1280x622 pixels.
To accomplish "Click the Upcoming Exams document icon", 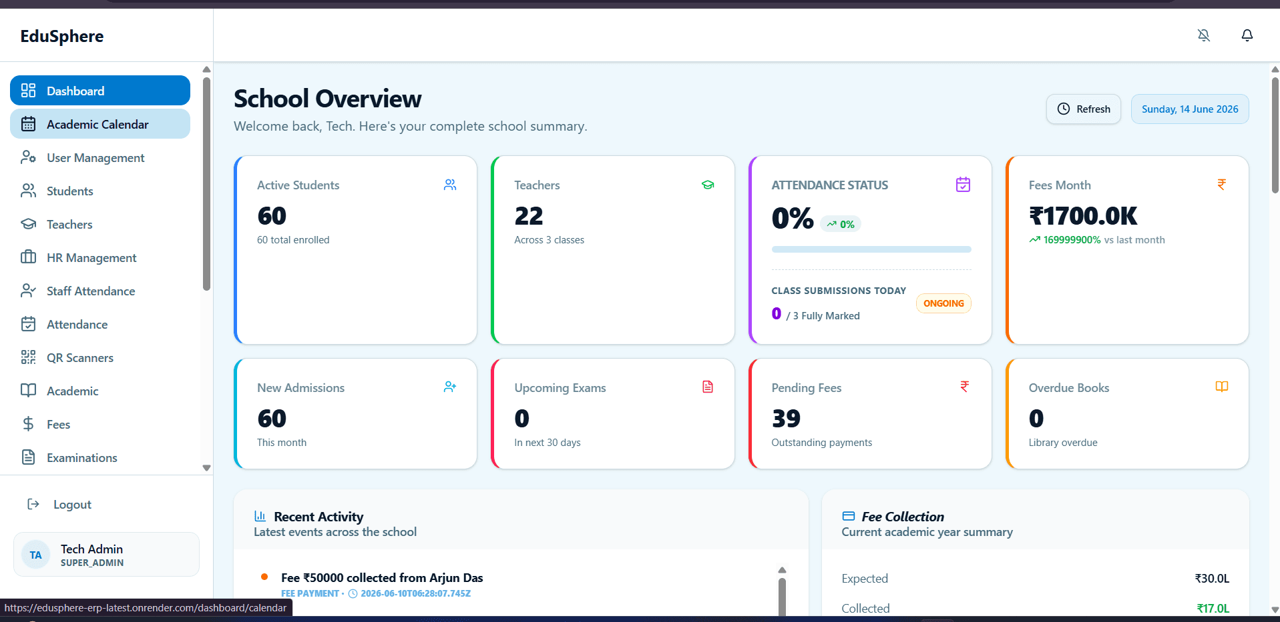I will [708, 387].
